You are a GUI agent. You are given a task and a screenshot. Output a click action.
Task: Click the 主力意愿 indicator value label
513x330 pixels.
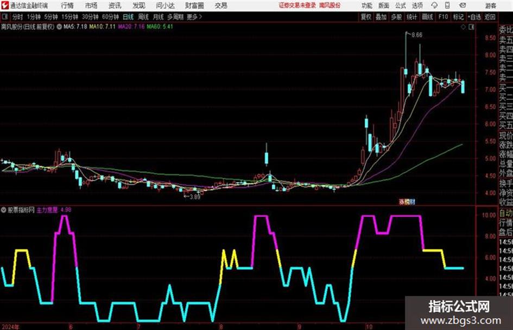point(54,210)
